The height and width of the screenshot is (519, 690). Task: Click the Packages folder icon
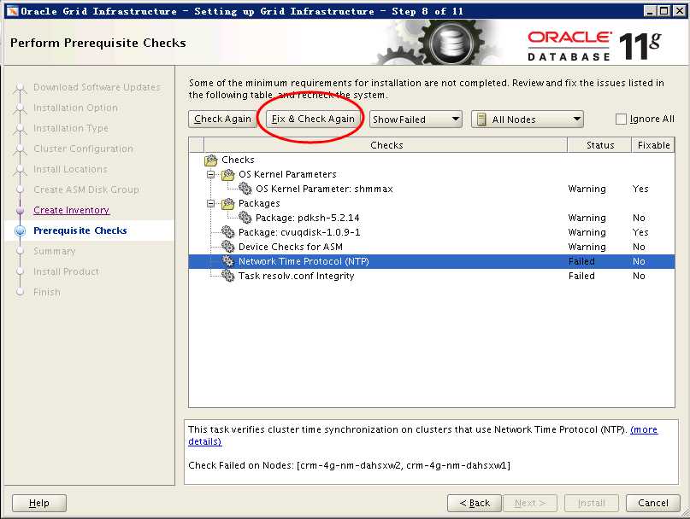(228, 203)
